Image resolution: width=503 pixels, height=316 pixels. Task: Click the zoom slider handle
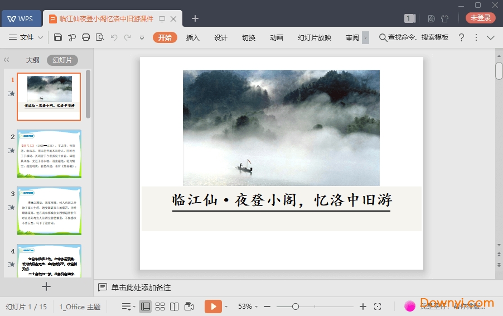point(296,307)
